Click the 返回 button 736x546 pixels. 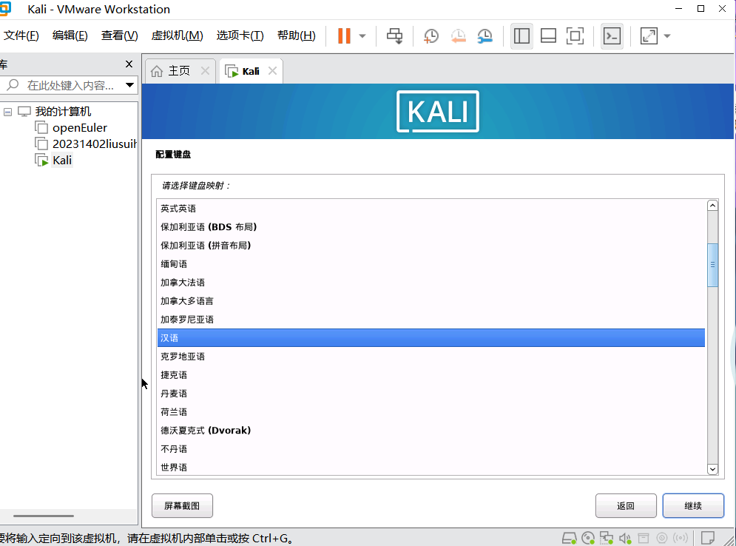coord(626,505)
